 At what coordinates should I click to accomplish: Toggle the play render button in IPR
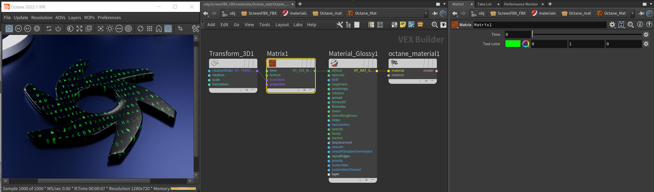(x=9, y=28)
